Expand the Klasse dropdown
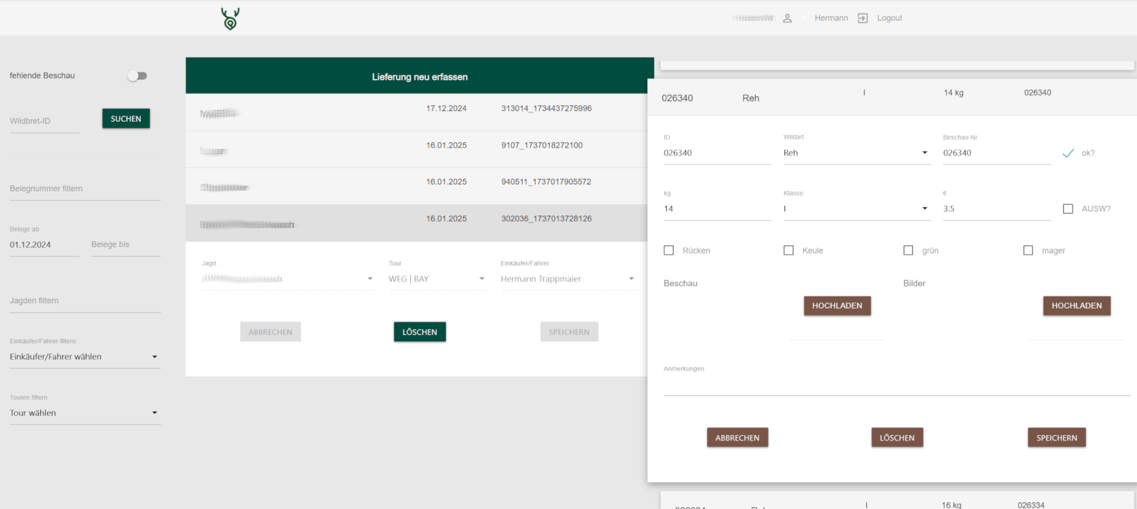1137x509 pixels. [855, 209]
